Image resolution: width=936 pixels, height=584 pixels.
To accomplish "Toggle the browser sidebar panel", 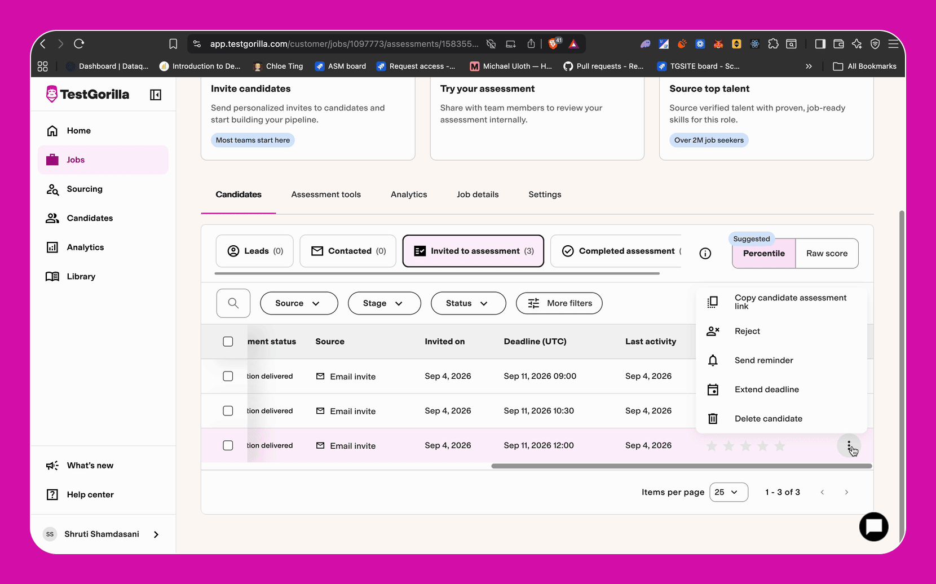I will [x=820, y=44].
